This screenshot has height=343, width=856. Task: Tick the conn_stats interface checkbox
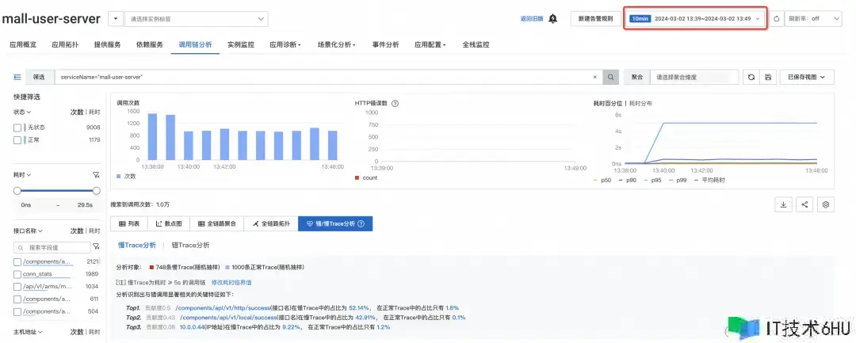pyautogui.click(x=17, y=274)
